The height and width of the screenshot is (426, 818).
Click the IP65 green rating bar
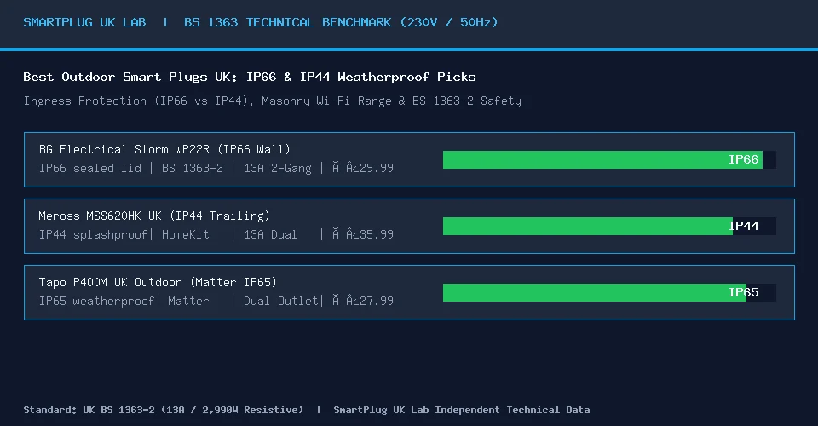tap(594, 292)
